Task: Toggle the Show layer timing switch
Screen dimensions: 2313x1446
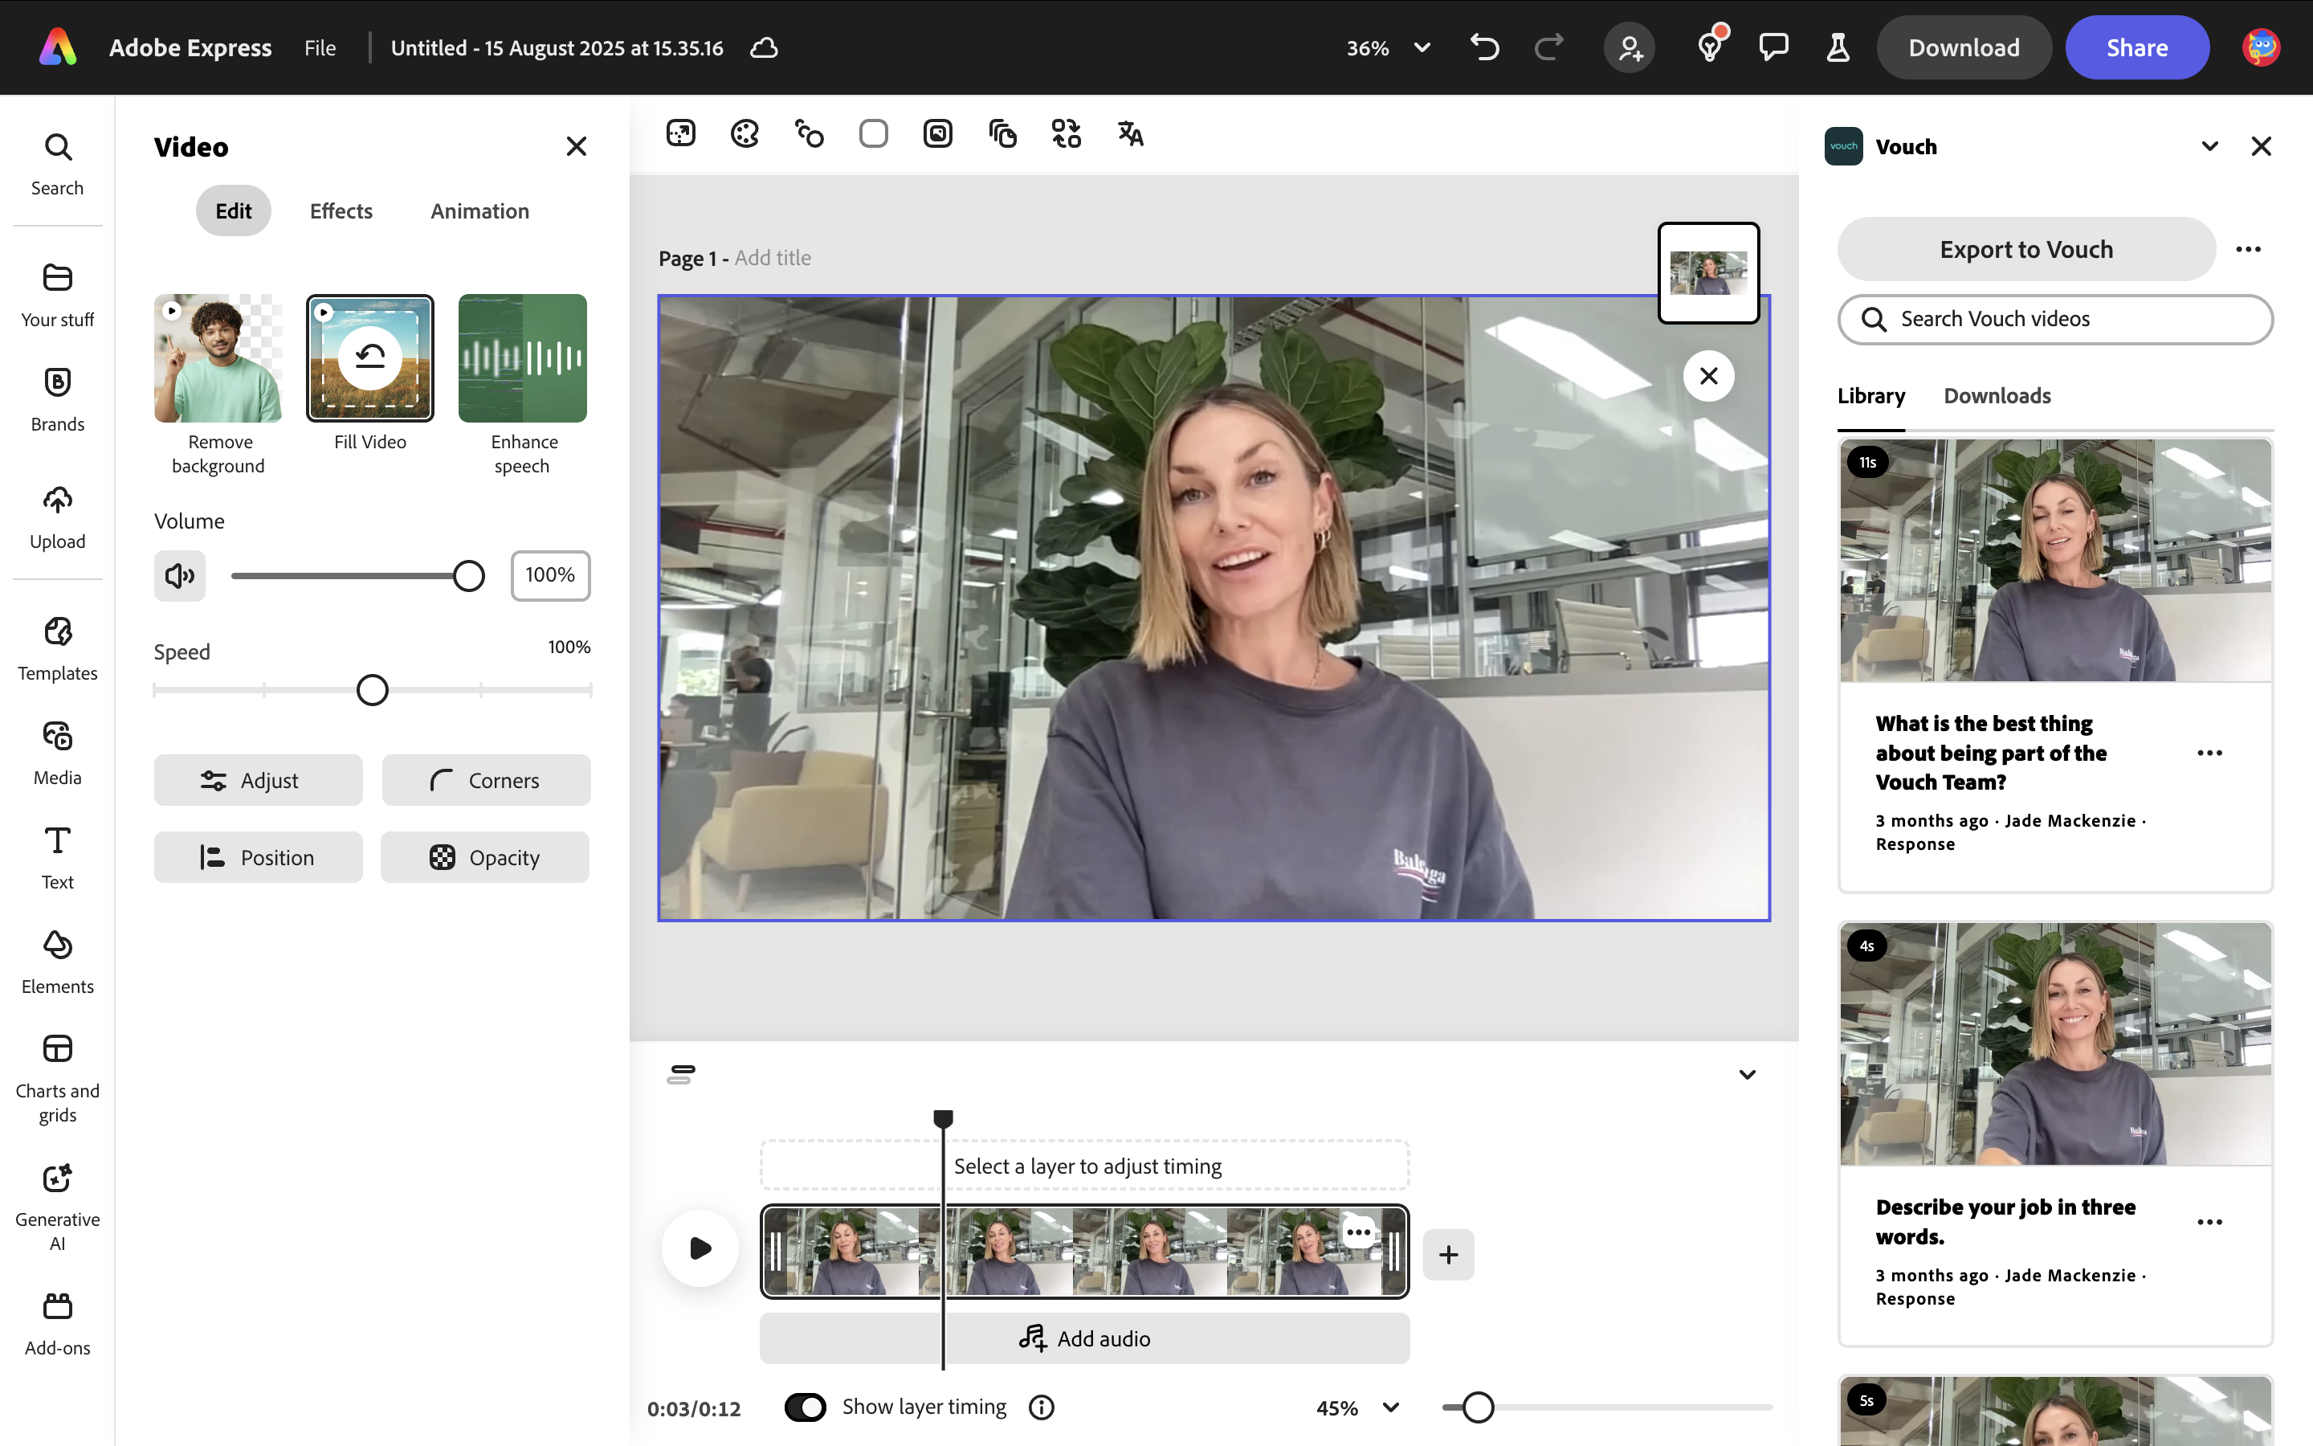Action: pyautogui.click(x=805, y=1407)
